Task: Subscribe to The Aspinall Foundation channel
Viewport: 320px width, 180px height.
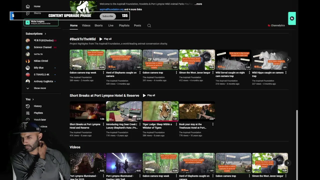Action: [x=108, y=16]
